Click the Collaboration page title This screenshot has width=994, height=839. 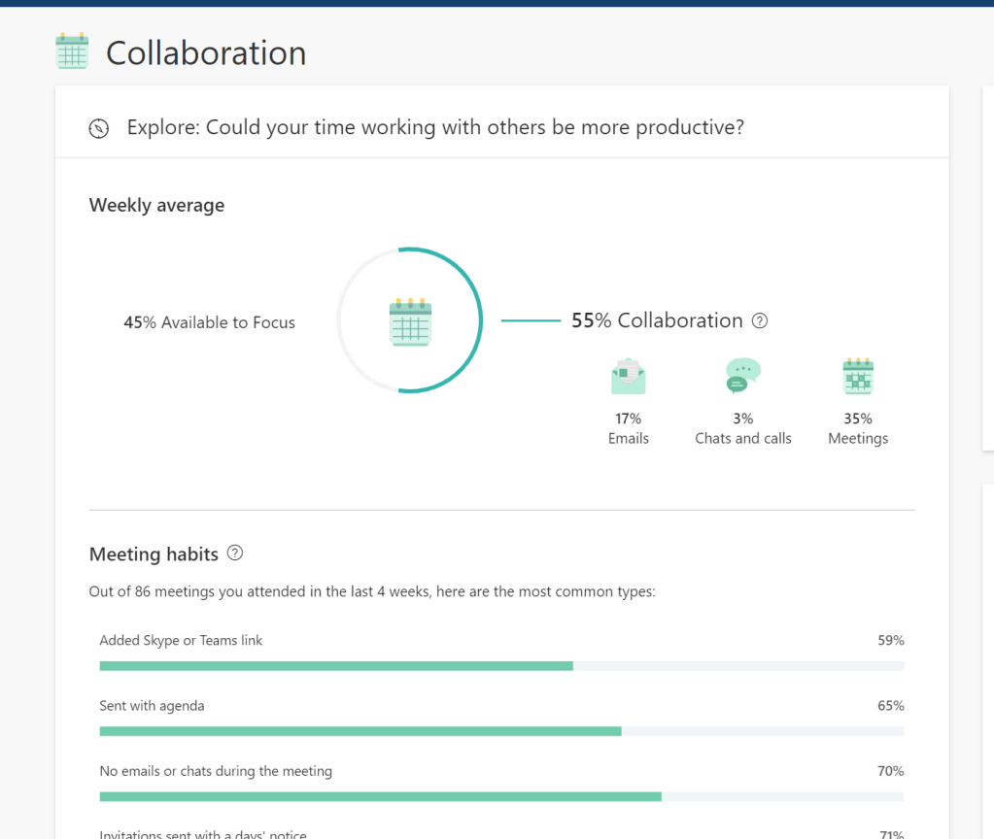coord(206,52)
